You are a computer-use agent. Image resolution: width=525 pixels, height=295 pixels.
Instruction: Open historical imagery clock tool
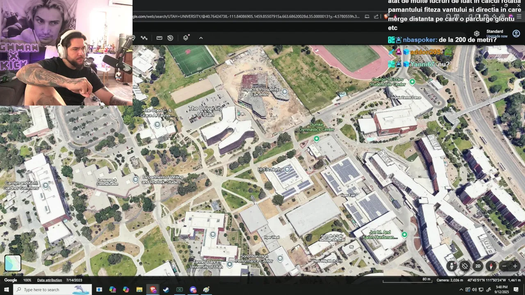[170, 38]
